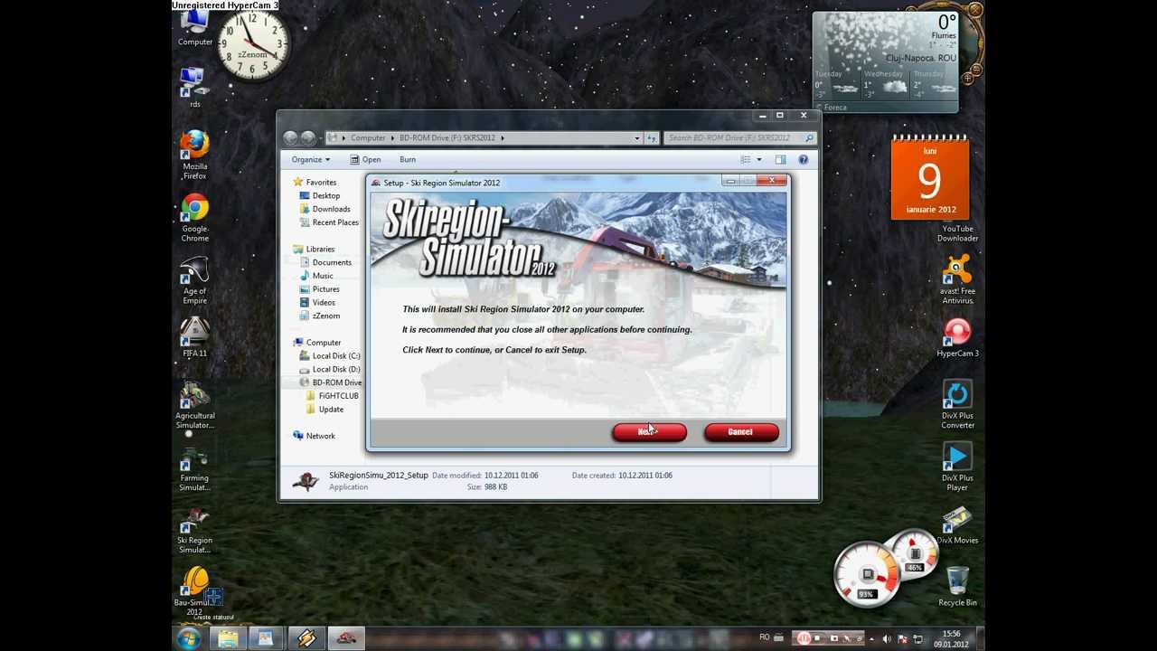Select the DivX Movies desktop icon
Screen dimensions: 1157x651
(957, 526)
